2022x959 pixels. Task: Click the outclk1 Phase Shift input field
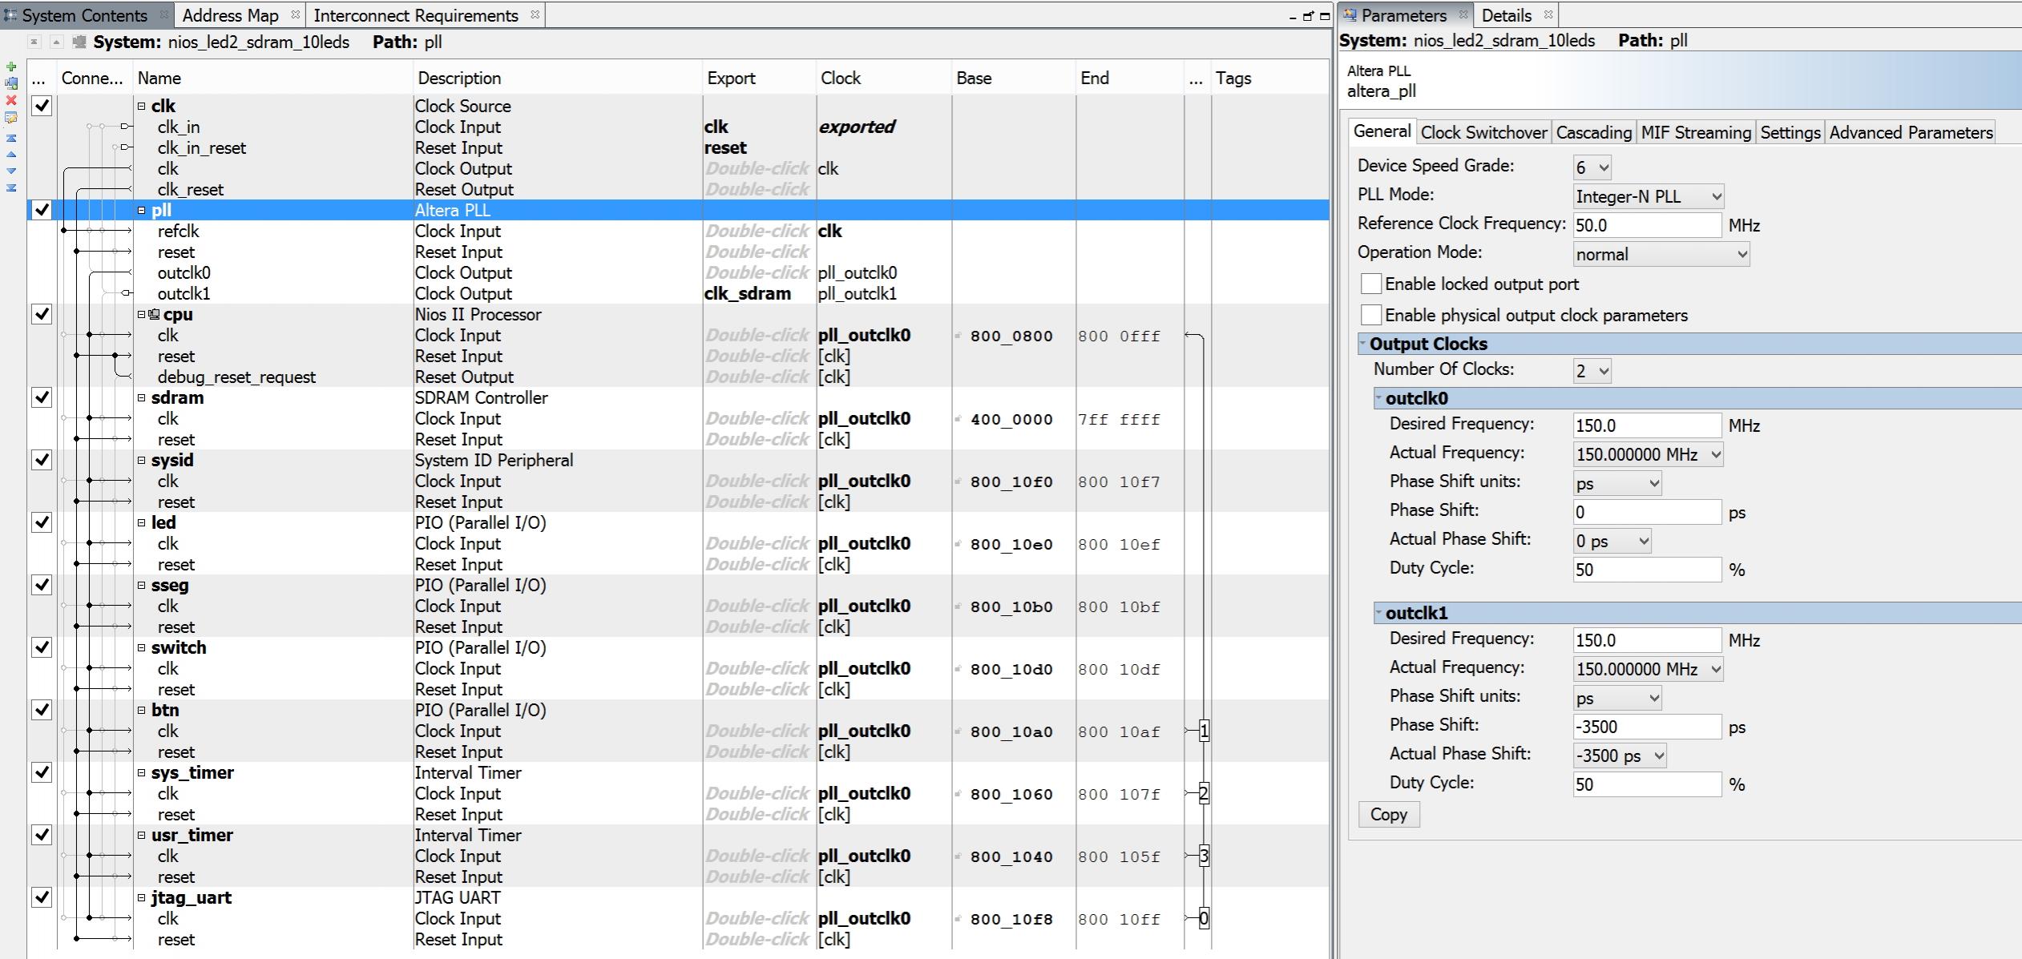pyautogui.click(x=1646, y=727)
